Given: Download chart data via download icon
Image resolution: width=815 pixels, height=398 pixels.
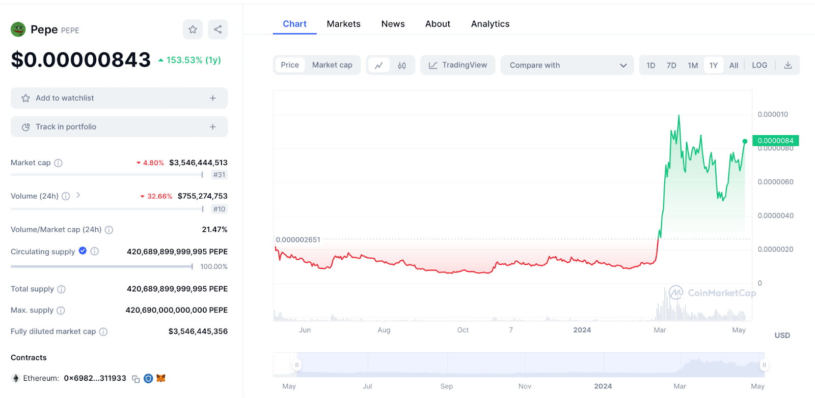Looking at the screenshot, I should [x=788, y=65].
